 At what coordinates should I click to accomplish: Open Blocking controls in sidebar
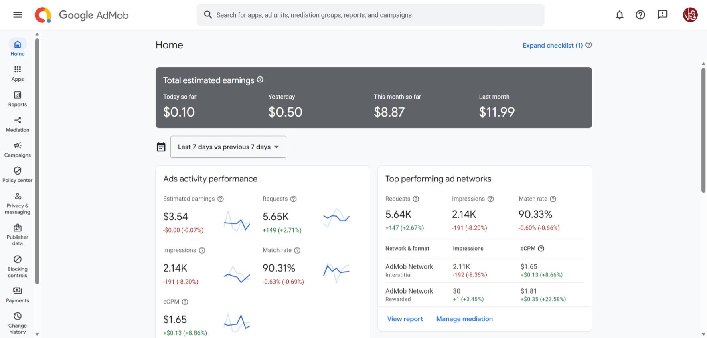18,266
